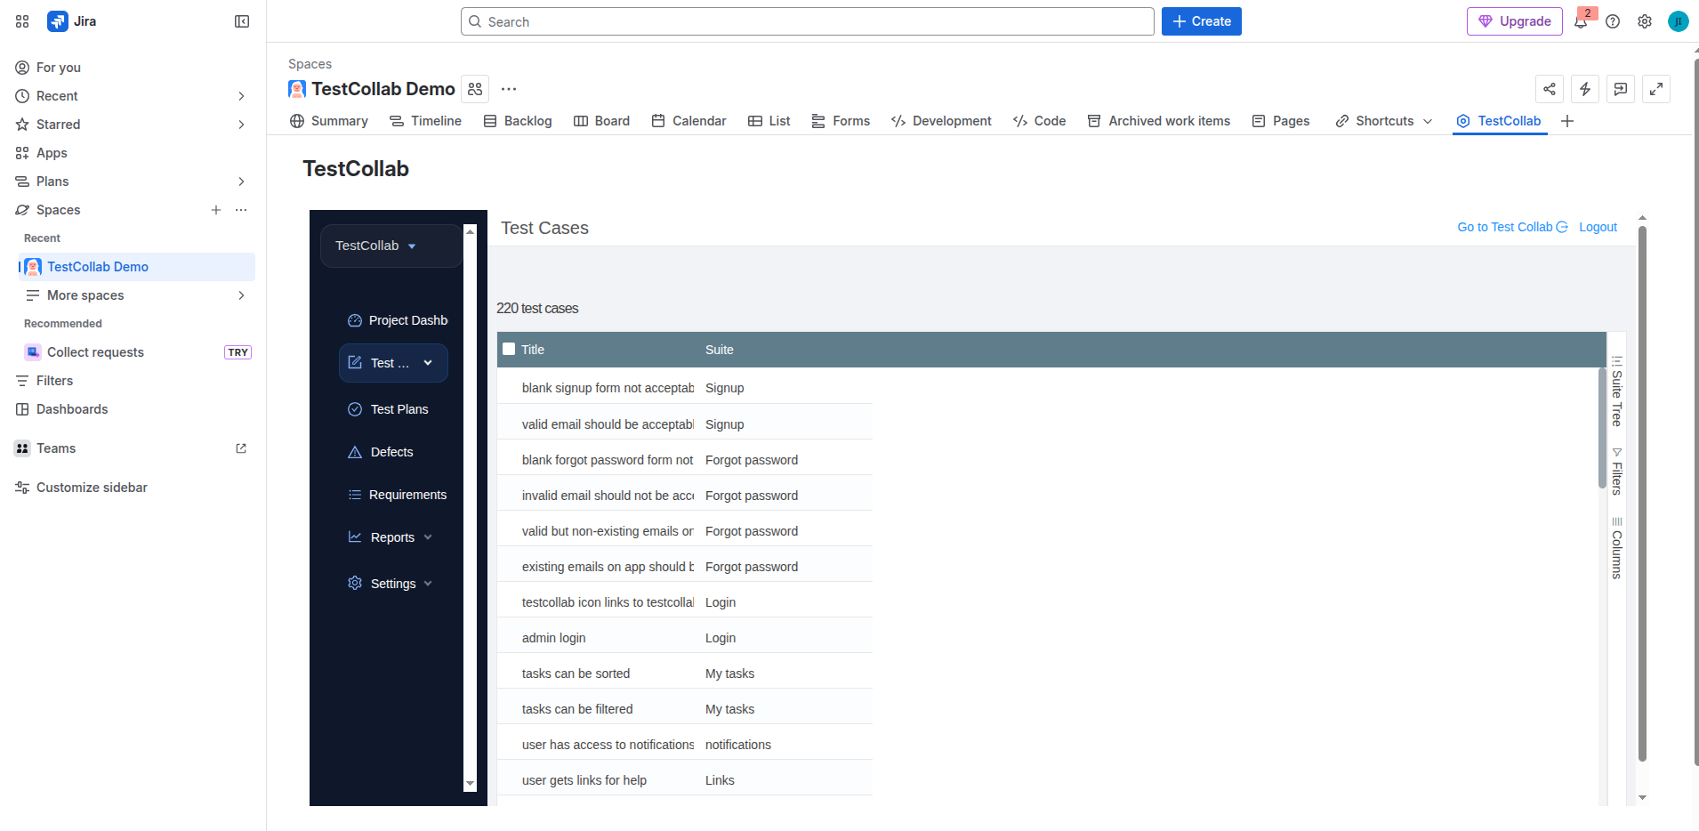Screen dimensions: 1699x831
Task: Click the Search input field
Action: 808,21
